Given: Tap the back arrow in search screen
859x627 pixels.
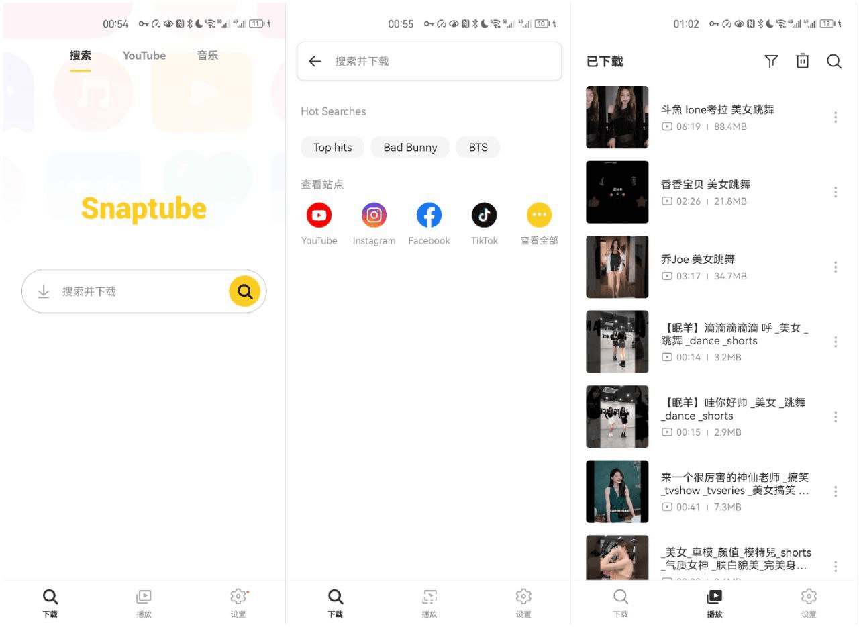Looking at the screenshot, I should [x=315, y=61].
